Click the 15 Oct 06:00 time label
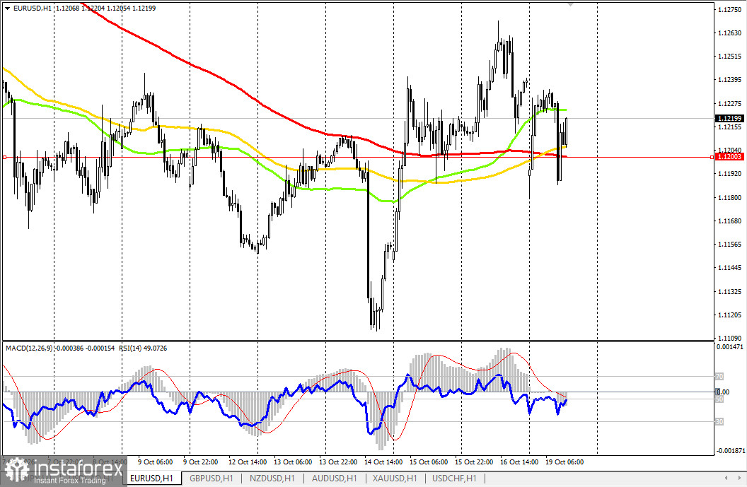The image size is (747, 487). pyautogui.click(x=428, y=462)
